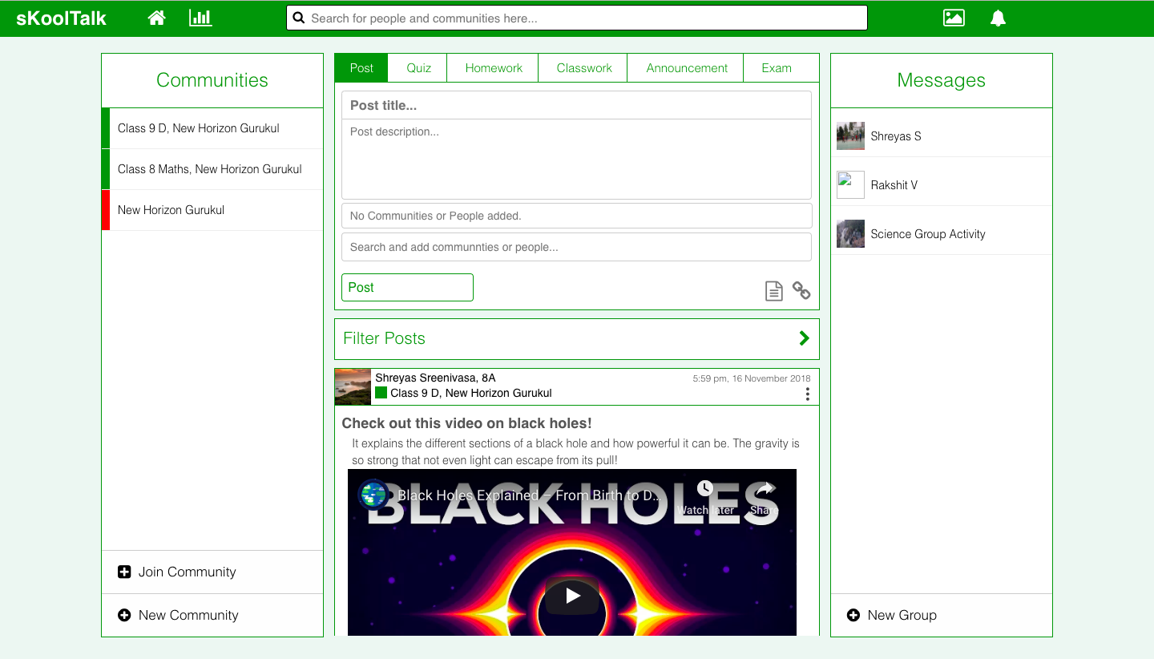Image resolution: width=1154 pixels, height=659 pixels.
Task: Start a New Group
Action: coord(902,615)
